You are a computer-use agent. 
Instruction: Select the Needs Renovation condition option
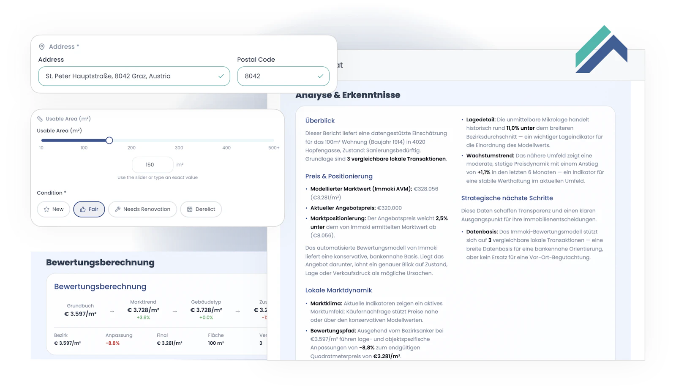[142, 209]
